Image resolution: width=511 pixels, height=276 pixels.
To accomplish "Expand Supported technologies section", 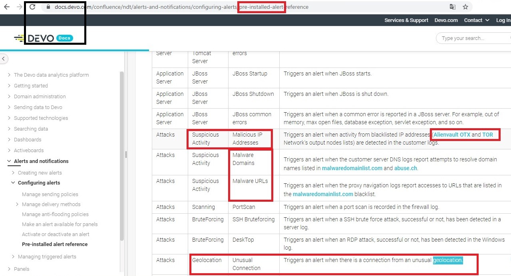I will click(10, 118).
